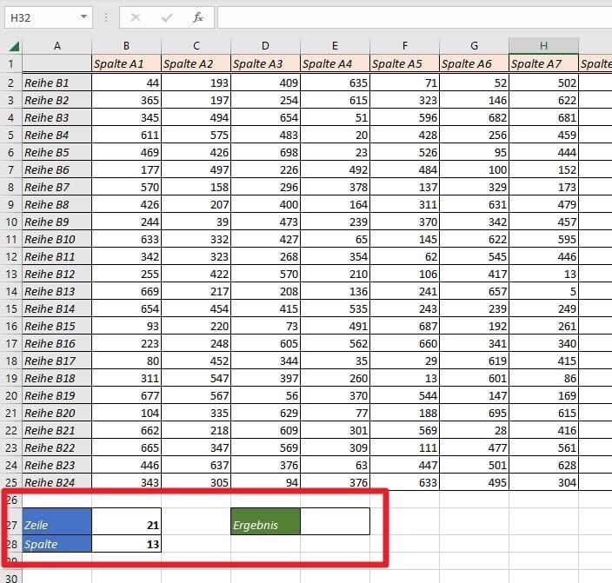Select column C header
The height and width of the screenshot is (583, 612).
[196, 46]
